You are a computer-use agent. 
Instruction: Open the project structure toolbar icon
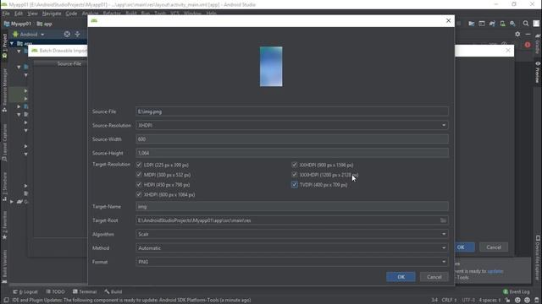(x=471, y=24)
